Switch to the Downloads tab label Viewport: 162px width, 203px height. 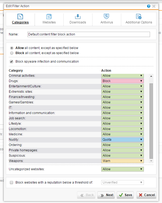78,22
